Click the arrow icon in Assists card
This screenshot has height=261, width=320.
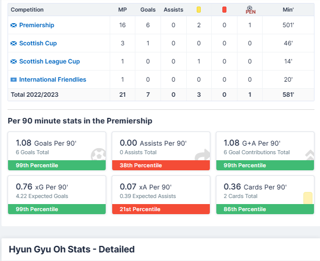202,155
